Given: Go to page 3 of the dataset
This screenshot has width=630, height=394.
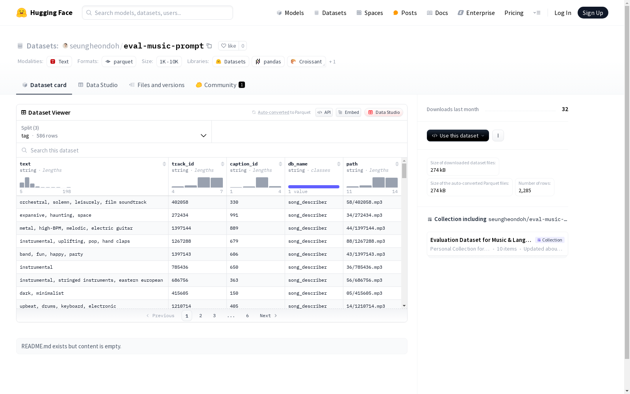Looking at the screenshot, I should coord(214,316).
